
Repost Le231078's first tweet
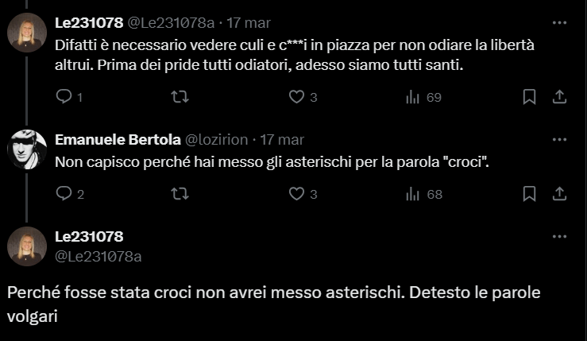click(x=180, y=97)
